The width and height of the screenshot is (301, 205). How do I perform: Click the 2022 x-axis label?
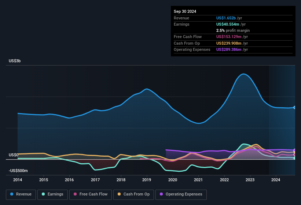[x=224, y=180]
